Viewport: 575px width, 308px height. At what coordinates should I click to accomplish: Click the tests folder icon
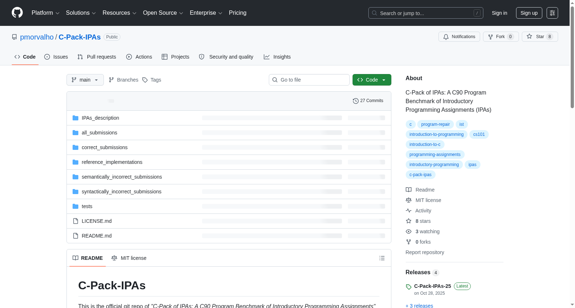pos(75,206)
